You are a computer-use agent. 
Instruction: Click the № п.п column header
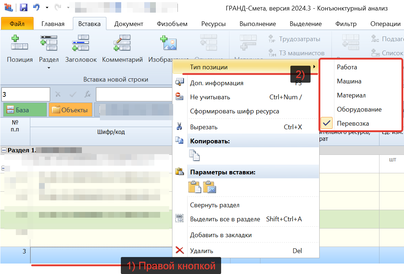tap(15, 126)
